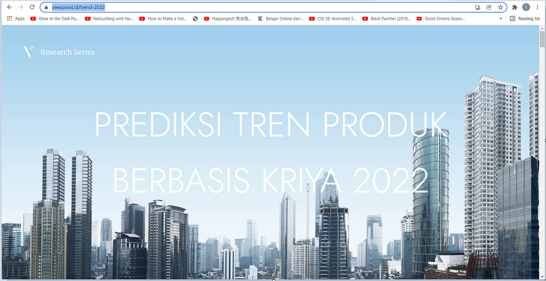Click BERBASIS KRIYA 2022 heading
Screen dimensions: 546x281
[270, 181]
